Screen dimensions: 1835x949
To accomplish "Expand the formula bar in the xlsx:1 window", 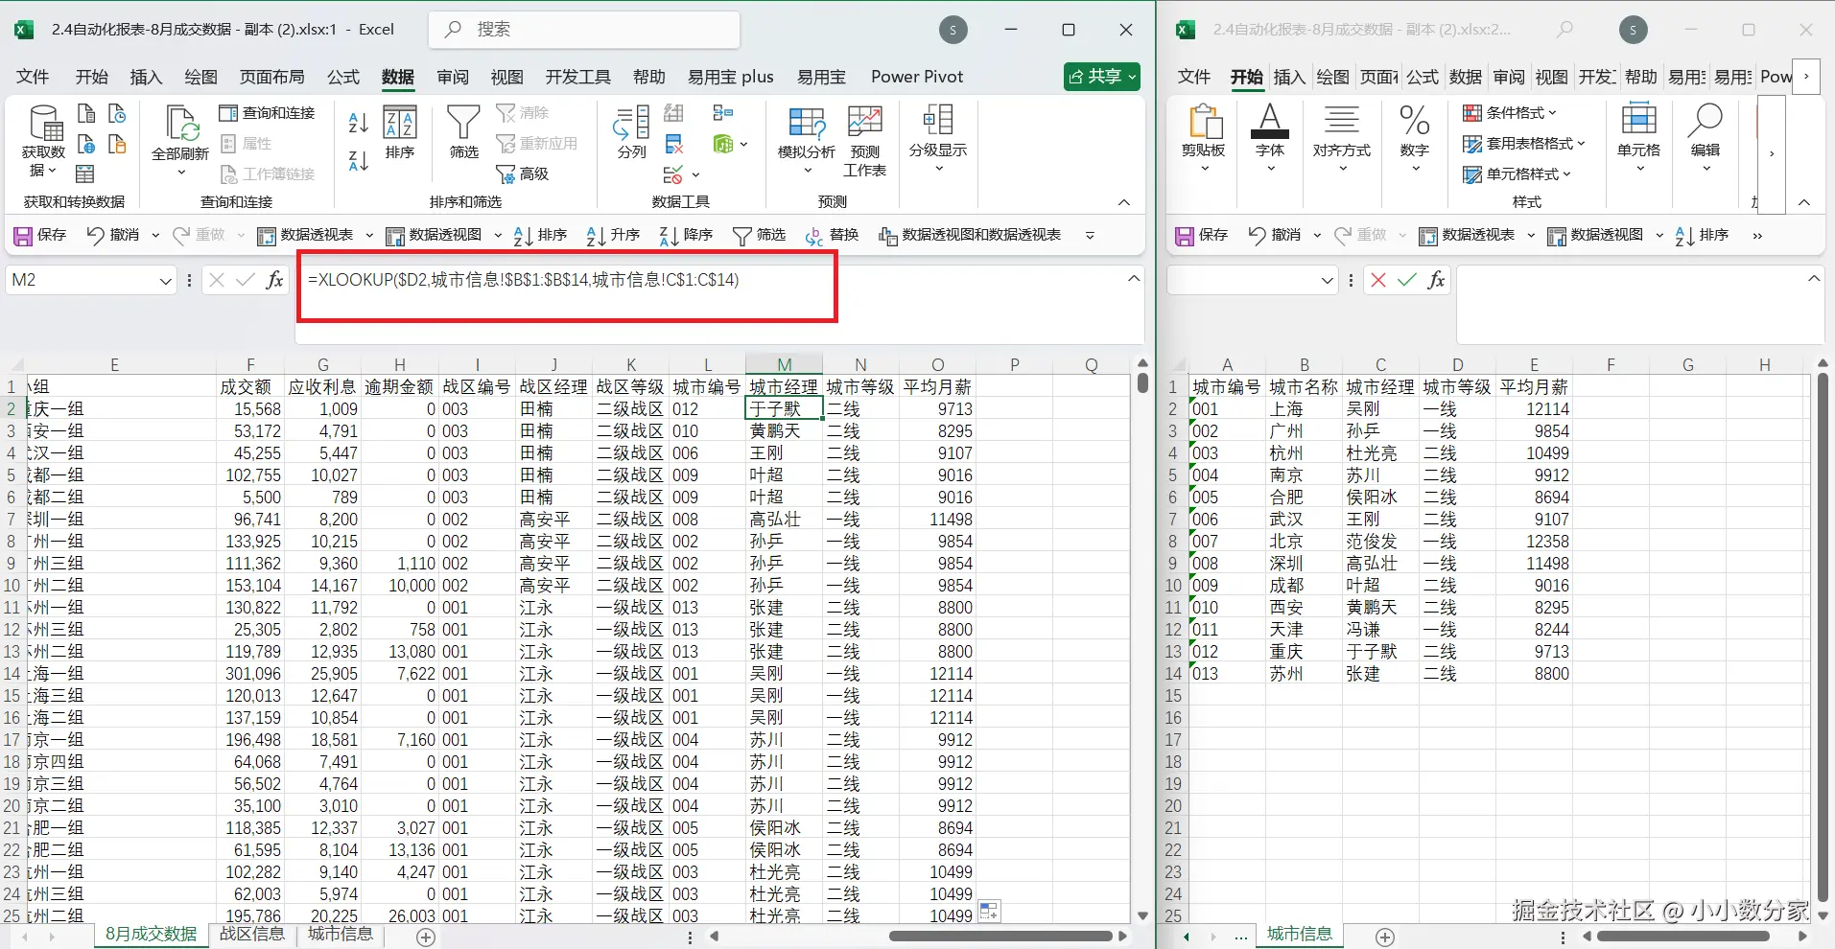I will [x=1134, y=279].
